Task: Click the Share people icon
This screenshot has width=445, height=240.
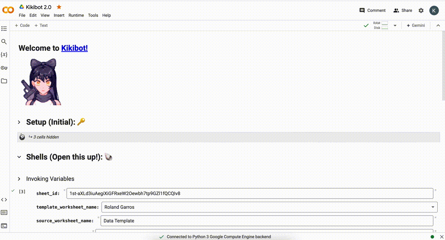Action: [396, 10]
